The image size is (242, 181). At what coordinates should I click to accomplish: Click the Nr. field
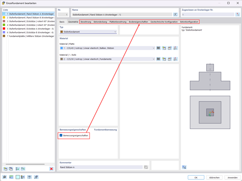(63, 15)
